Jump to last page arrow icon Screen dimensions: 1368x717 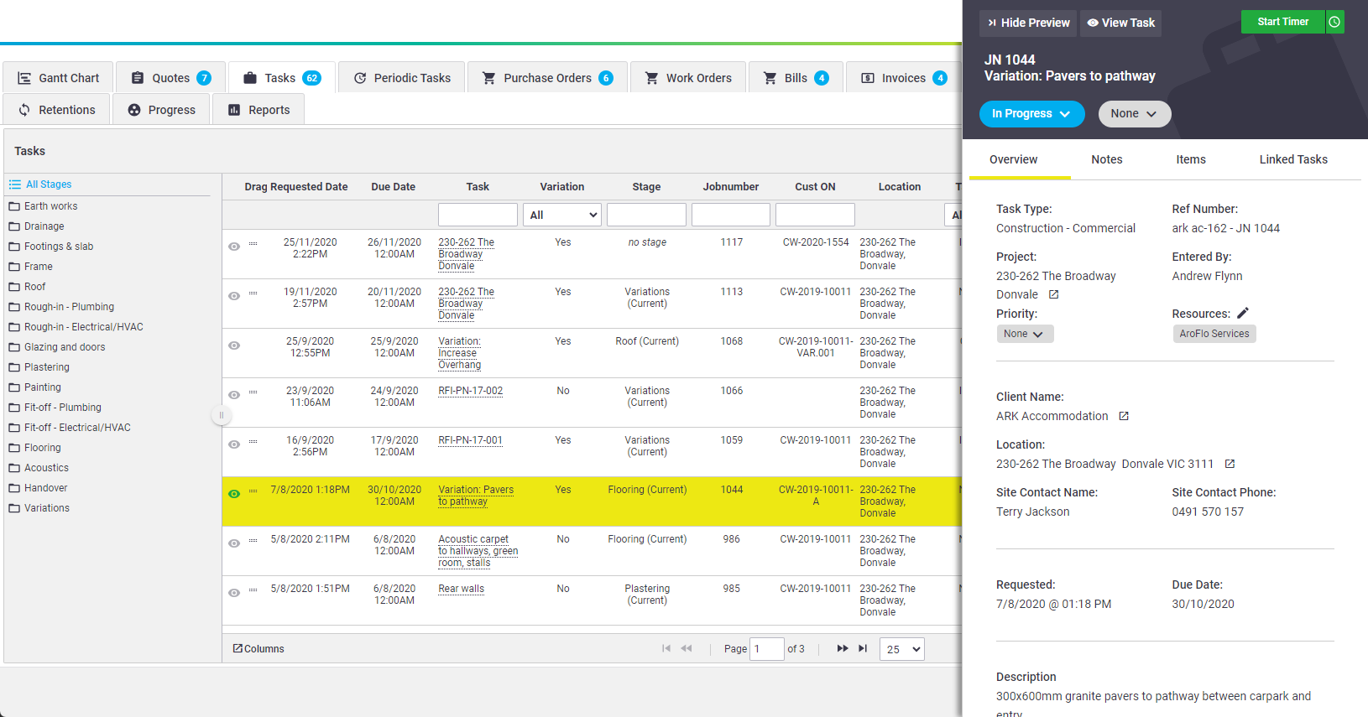[863, 648]
